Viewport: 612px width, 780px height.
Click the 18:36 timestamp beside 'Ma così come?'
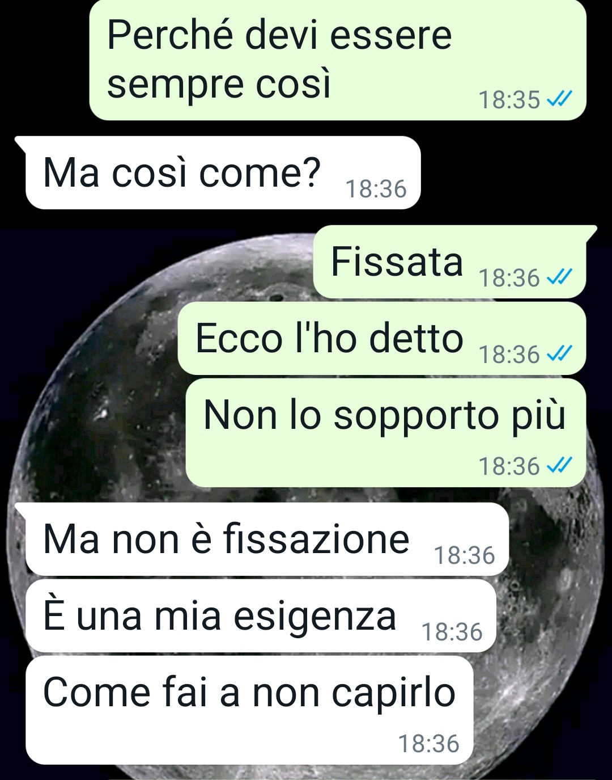coord(376,189)
